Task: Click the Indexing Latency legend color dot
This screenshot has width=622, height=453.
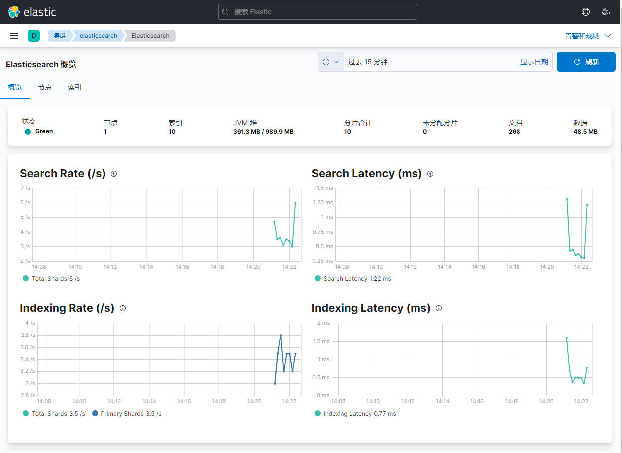Action: click(x=318, y=414)
